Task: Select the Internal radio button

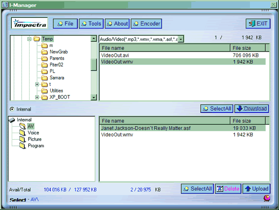Action: pyautogui.click(x=12, y=109)
